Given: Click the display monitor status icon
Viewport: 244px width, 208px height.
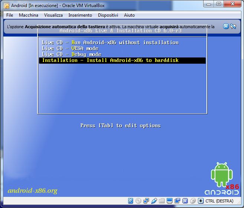Looking at the screenshot, I should tap(169, 201).
